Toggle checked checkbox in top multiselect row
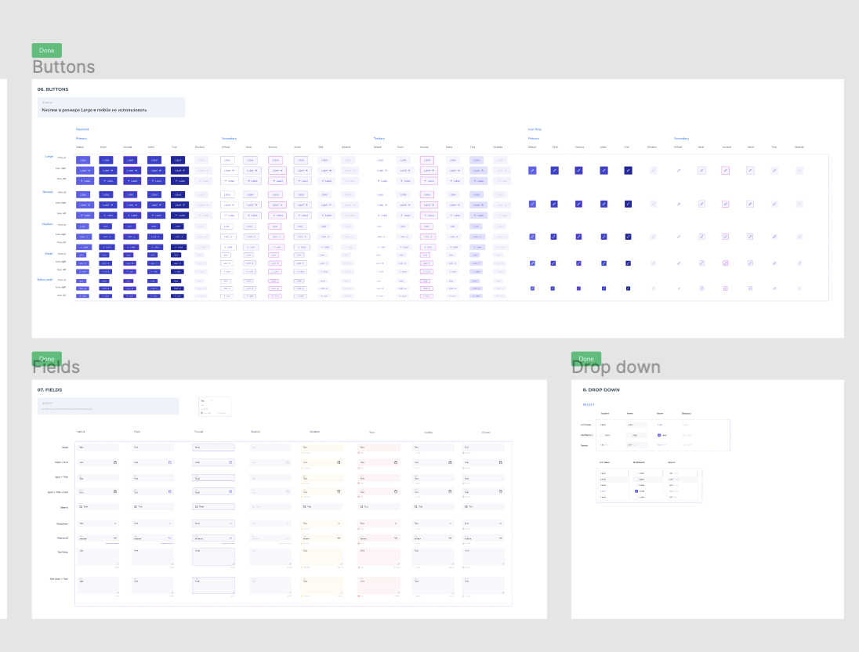Screen dimensions: 859x652 (x=658, y=435)
